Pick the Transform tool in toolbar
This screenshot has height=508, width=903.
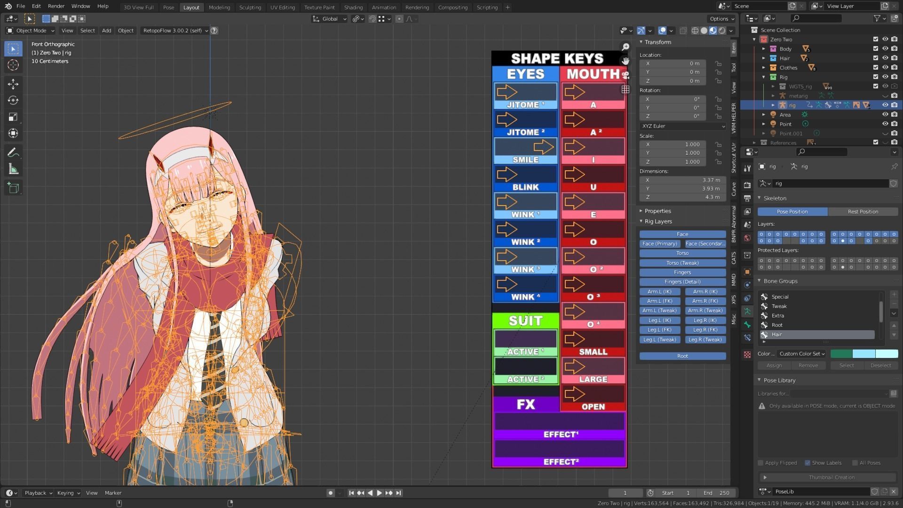[x=13, y=134]
